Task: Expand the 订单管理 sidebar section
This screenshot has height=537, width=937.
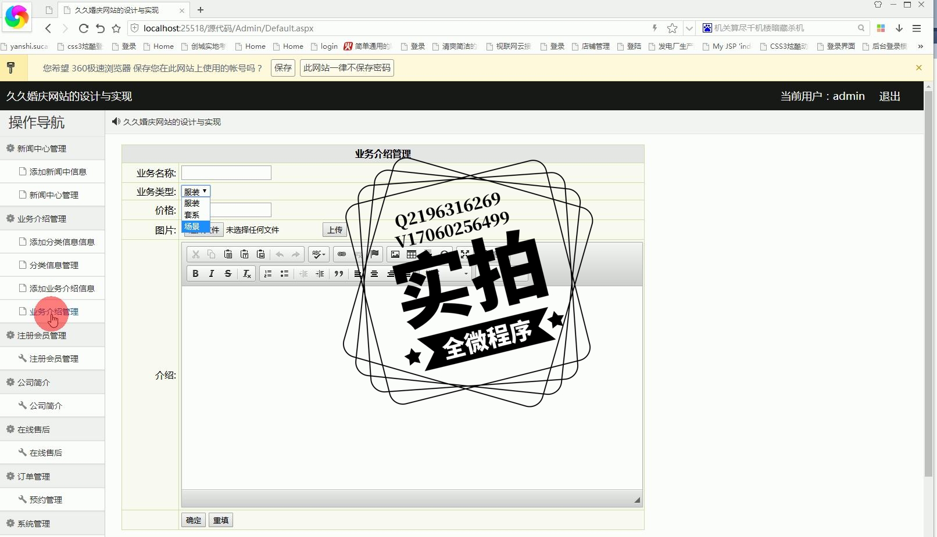Action: click(x=52, y=477)
